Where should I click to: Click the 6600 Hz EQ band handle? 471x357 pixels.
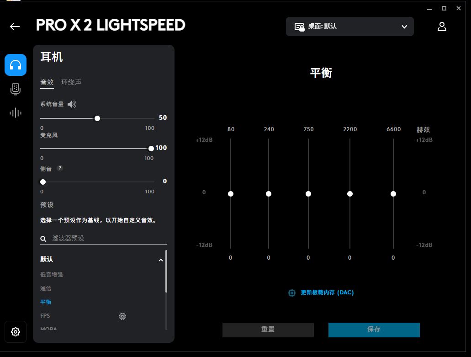tap(393, 194)
